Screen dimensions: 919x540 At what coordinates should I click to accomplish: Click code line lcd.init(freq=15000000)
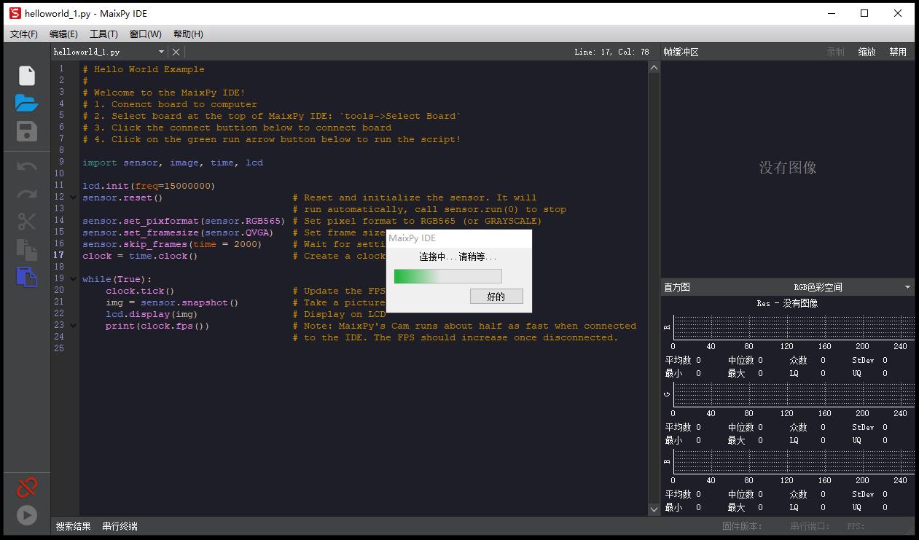[x=149, y=186]
